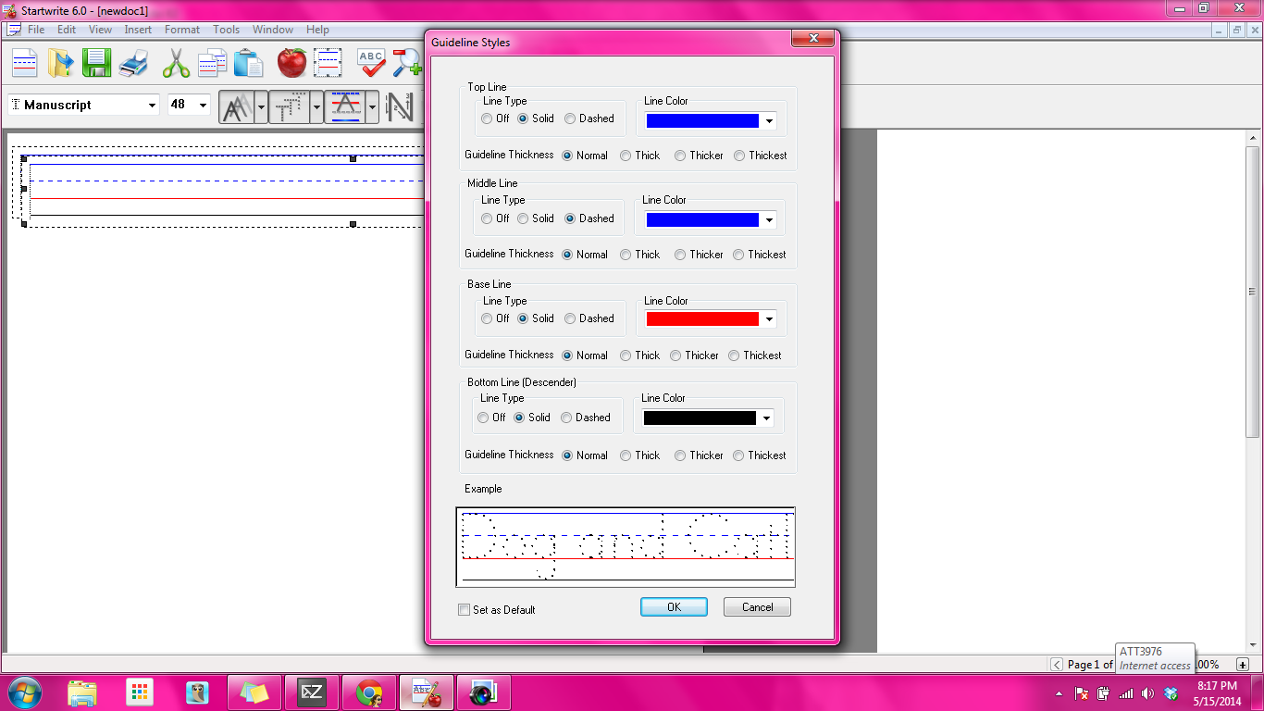Click the red apple toolbar icon
Image resolution: width=1264 pixels, height=711 pixels.
(291, 63)
